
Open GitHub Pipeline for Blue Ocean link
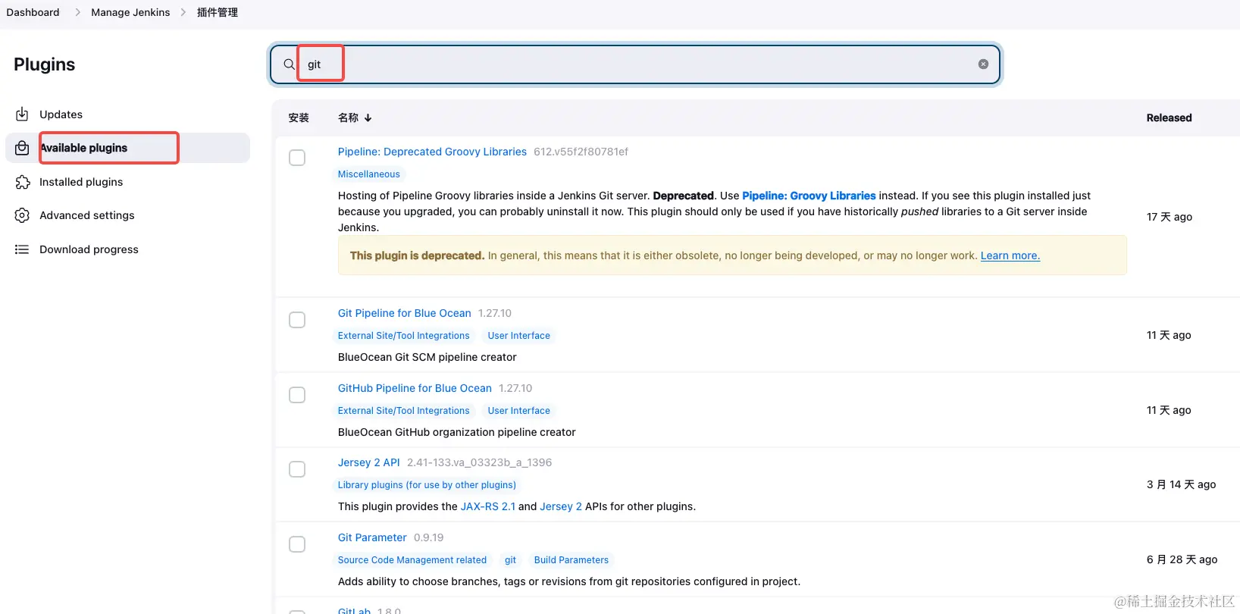coord(415,388)
